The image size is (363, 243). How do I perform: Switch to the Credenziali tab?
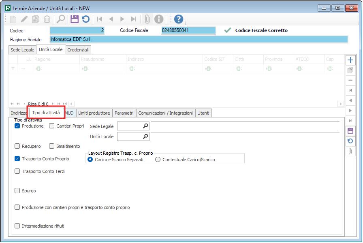pos(79,50)
